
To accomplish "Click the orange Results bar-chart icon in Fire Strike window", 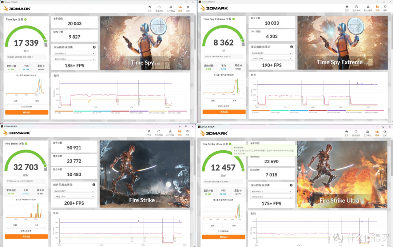I will (x=179, y=131).
